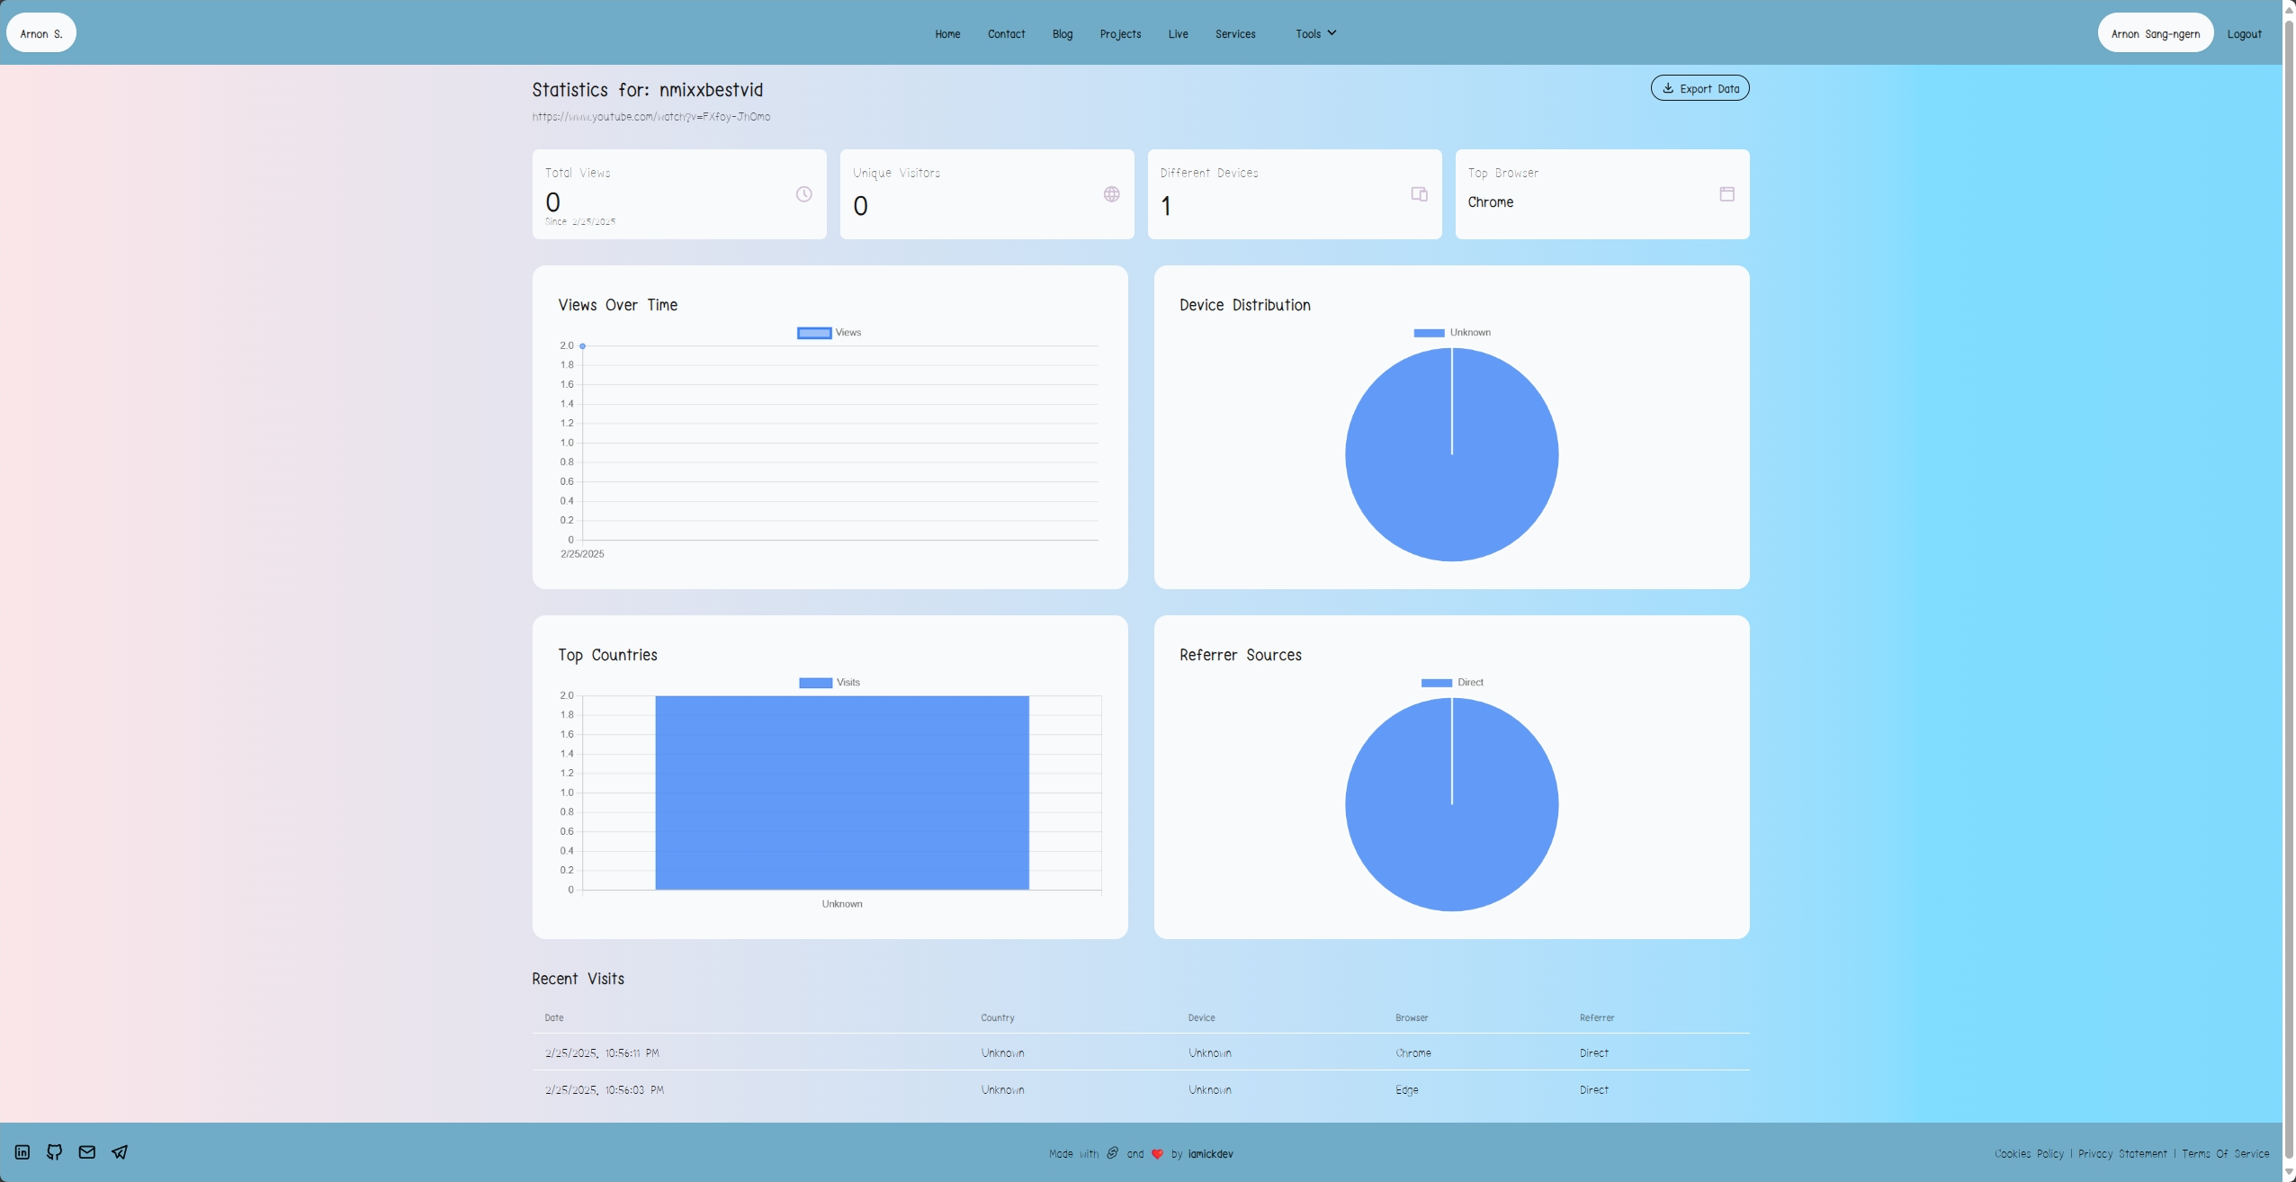Open the Projects menu item

point(1120,34)
